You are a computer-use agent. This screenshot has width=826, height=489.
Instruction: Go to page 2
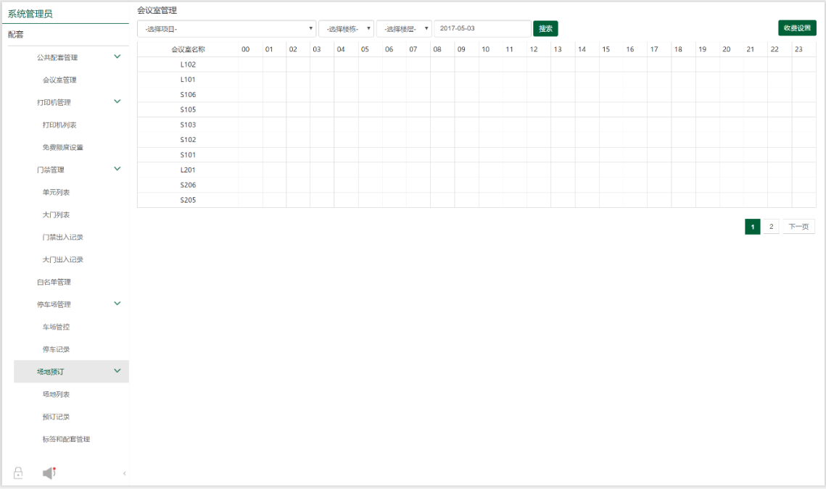point(771,226)
